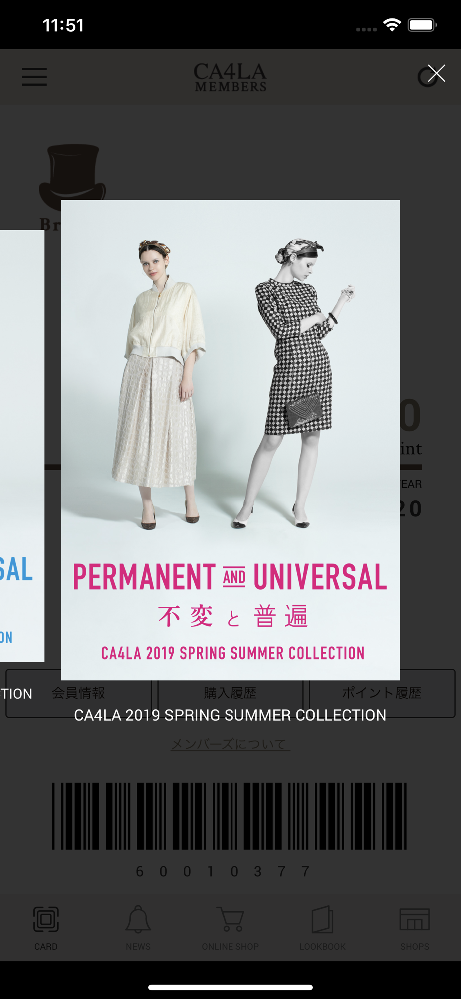This screenshot has height=999, width=461.
Task: Tap the popup caption CA4LA 2019 text
Action: (x=230, y=715)
